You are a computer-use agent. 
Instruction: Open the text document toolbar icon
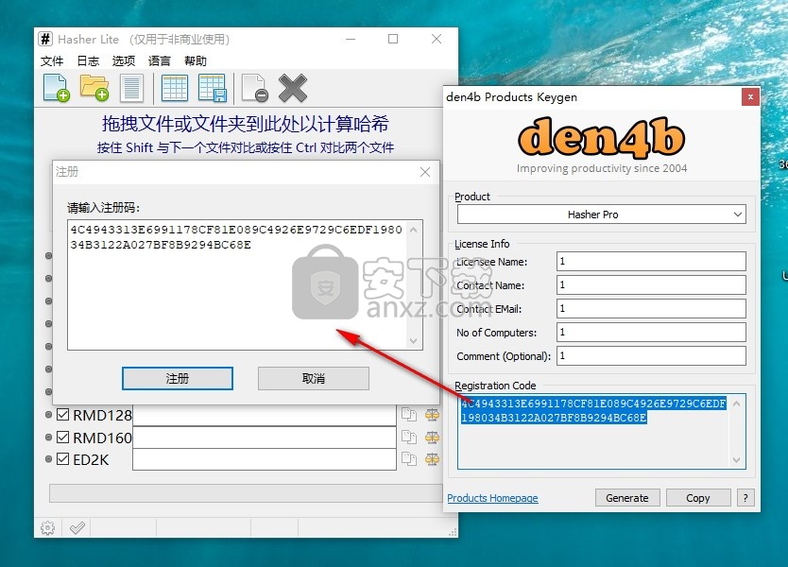point(131,88)
